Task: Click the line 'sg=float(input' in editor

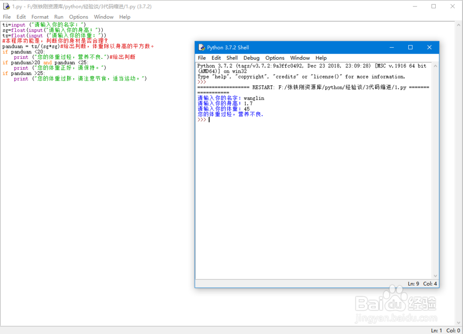Action: click(53, 30)
